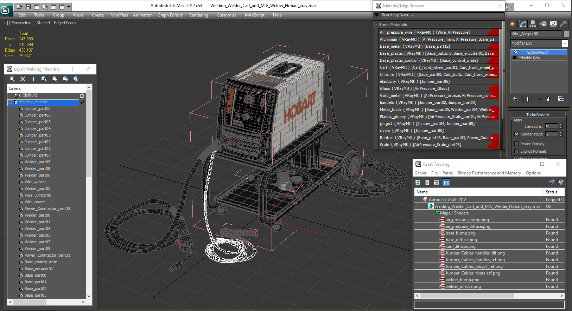572x311 pixels.
Task: Click Hide/Unhide All Layers icon
Action: pos(65,79)
